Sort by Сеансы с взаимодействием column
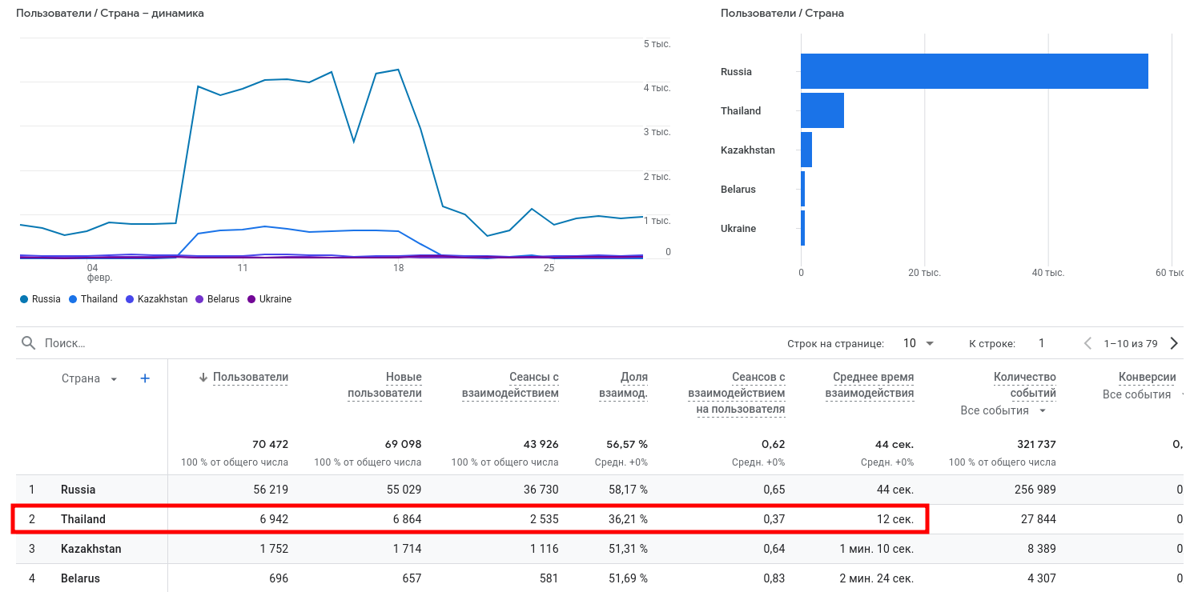 [x=510, y=385]
